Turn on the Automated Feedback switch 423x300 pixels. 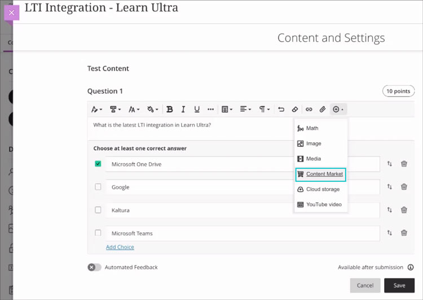click(x=94, y=267)
